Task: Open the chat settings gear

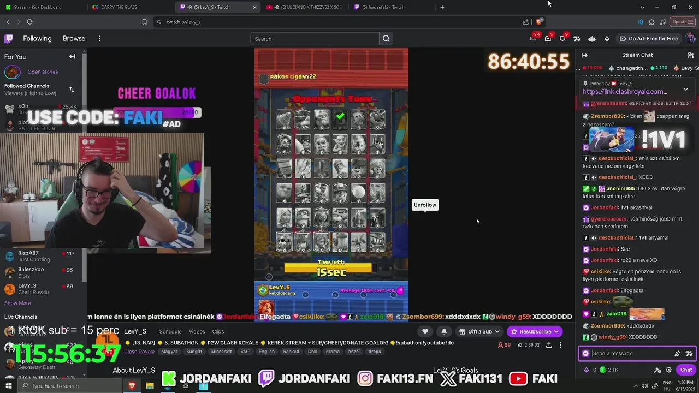Action: pyautogui.click(x=668, y=370)
